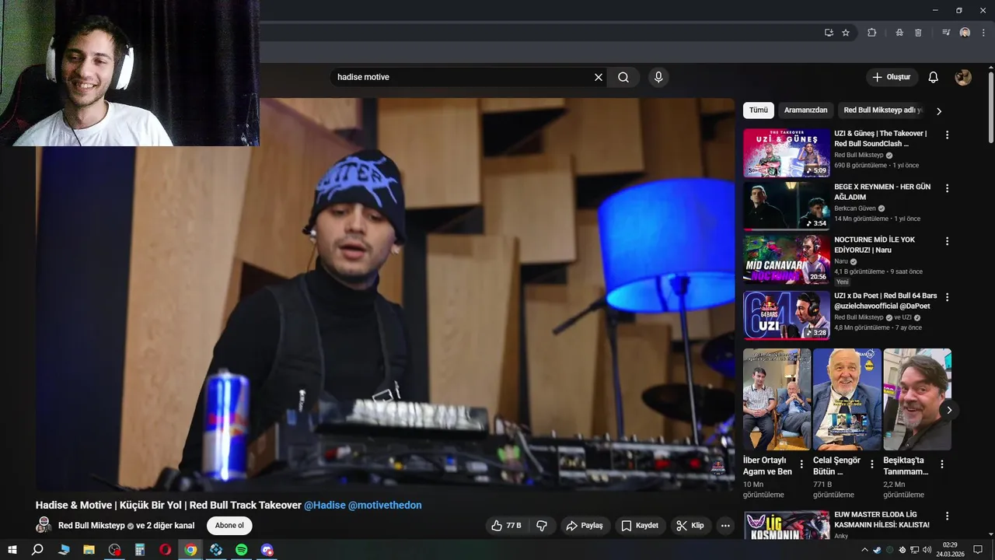The image size is (995, 560).
Task: Open Spotify from taskbar
Action: [x=242, y=550]
